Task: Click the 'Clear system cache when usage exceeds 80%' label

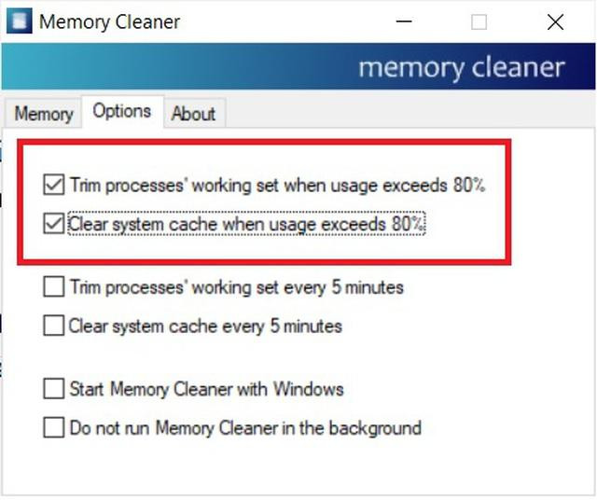Action: point(246,225)
